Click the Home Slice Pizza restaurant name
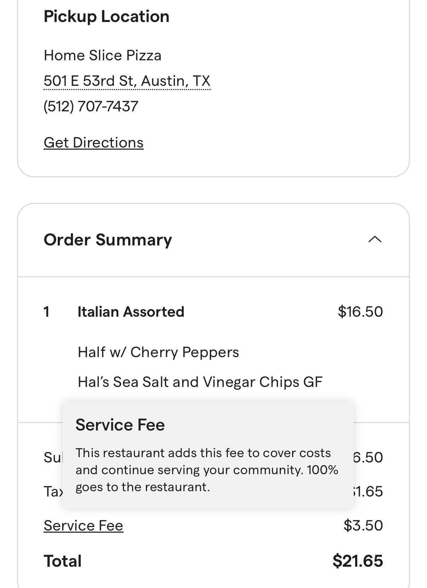The width and height of the screenshot is (427, 588). (x=102, y=55)
